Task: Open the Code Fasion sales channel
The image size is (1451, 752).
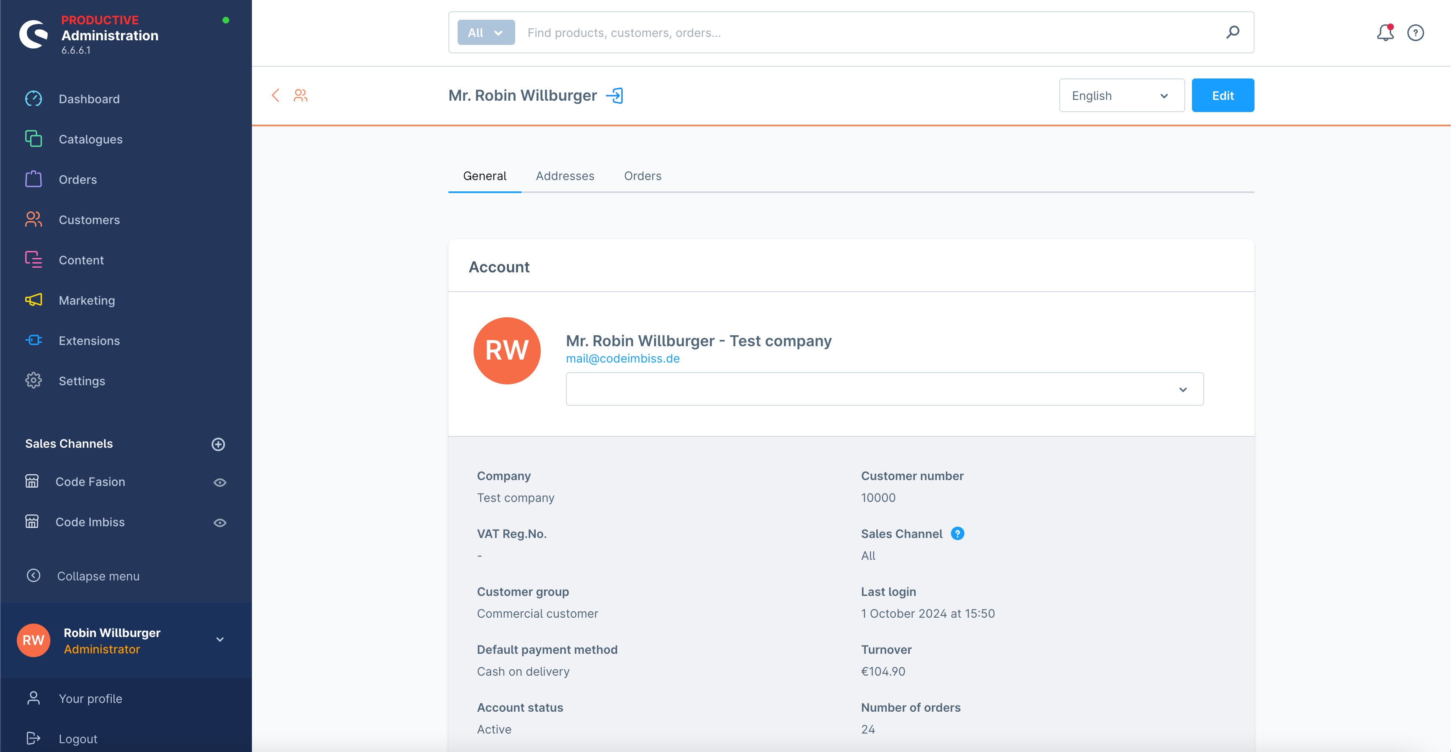Action: (x=90, y=482)
